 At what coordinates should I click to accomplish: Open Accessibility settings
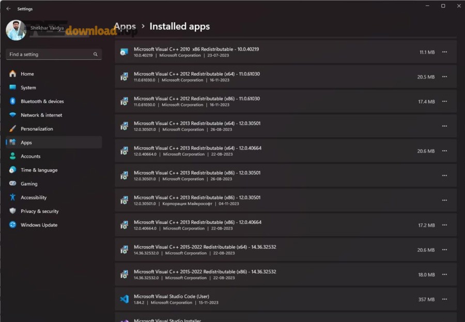click(54, 197)
